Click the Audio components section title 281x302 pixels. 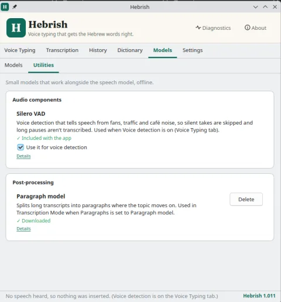click(x=37, y=100)
